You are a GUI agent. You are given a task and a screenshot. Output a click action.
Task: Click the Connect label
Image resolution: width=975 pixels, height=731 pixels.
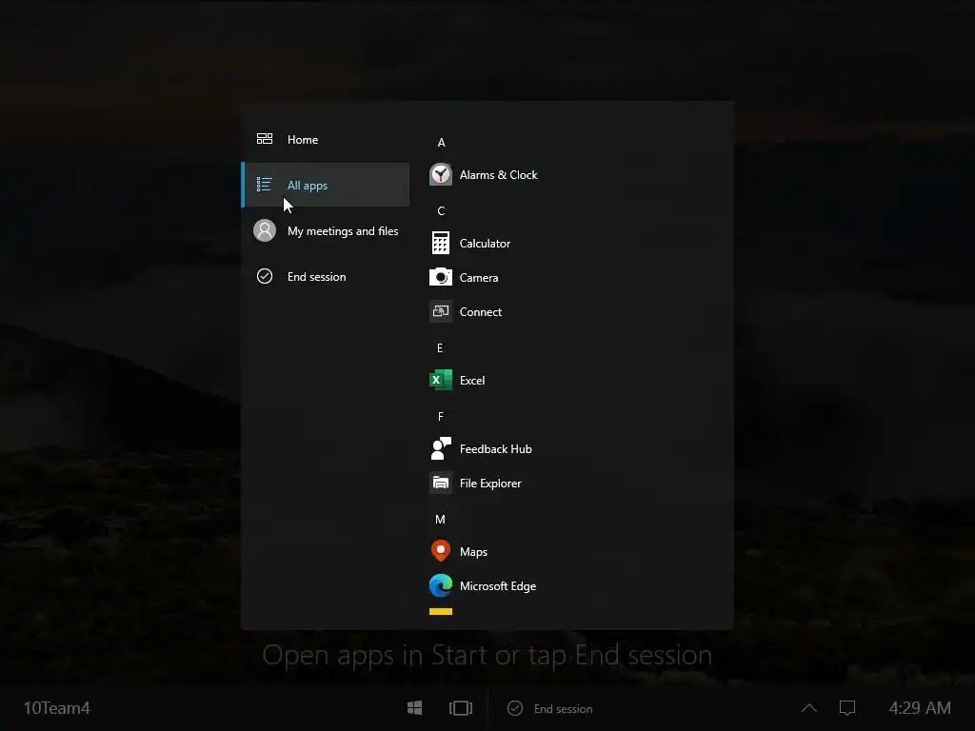pos(481,311)
